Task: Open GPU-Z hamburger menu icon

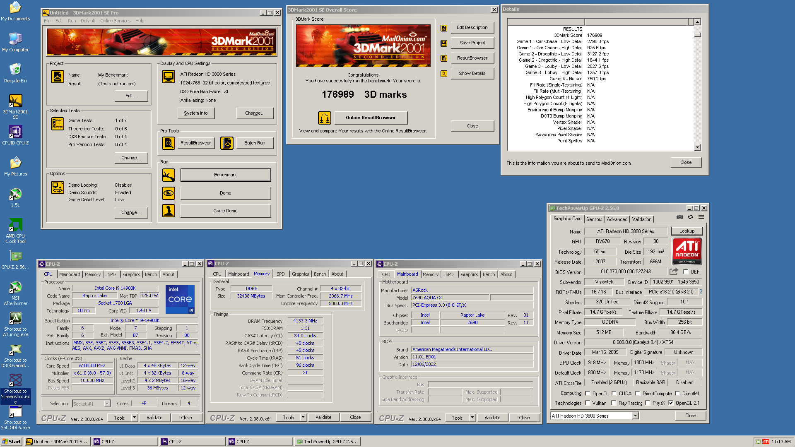Action: click(701, 217)
